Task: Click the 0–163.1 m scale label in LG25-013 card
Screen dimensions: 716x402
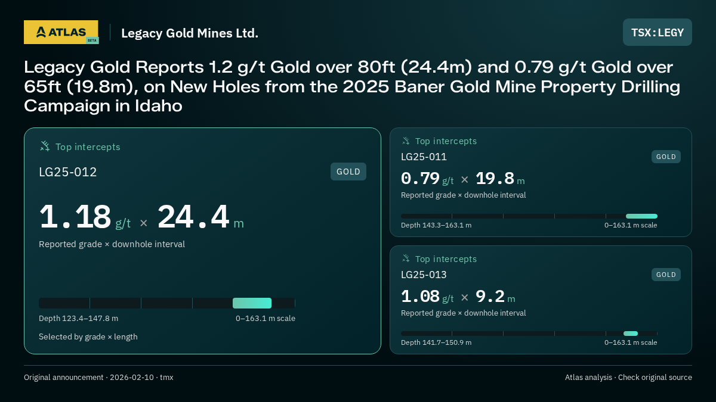Action: tap(631, 342)
